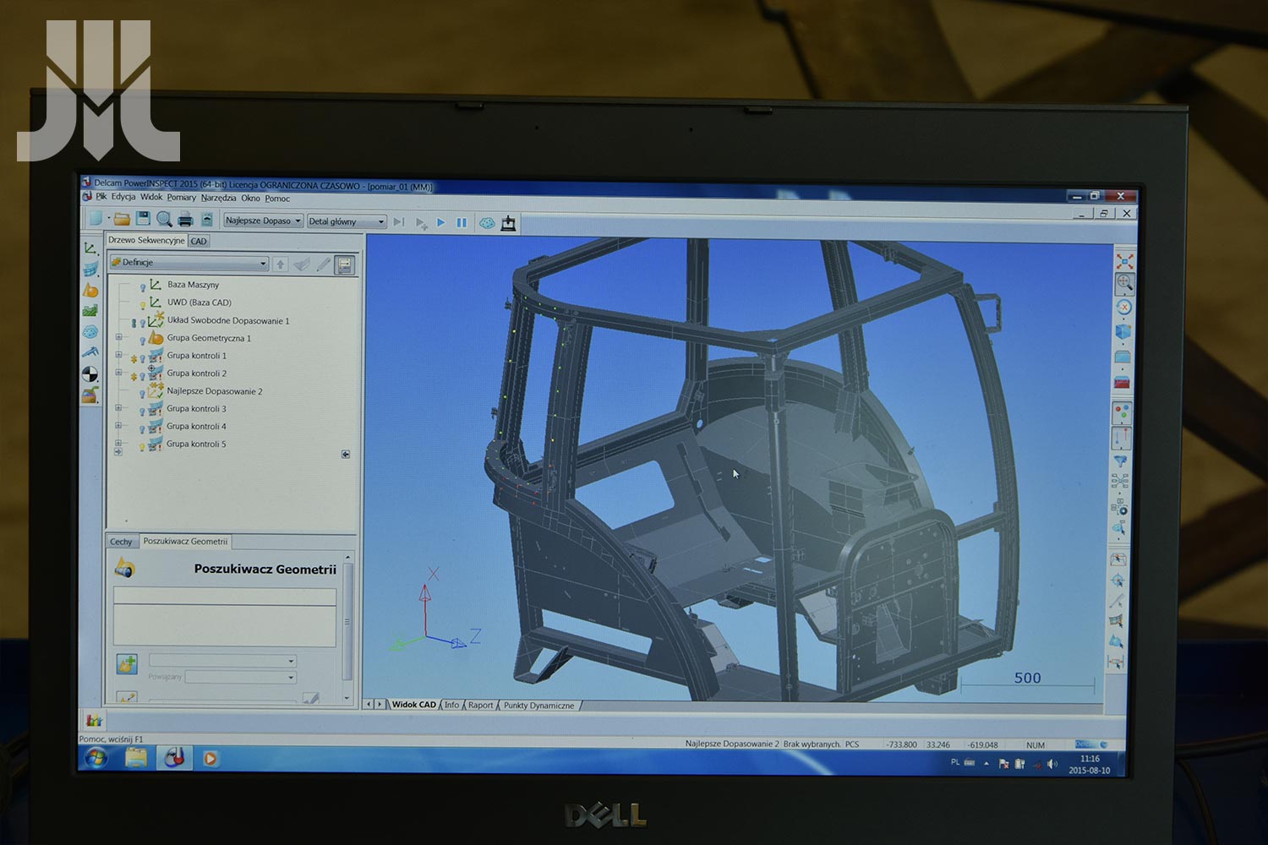This screenshot has width=1268, height=845.
Task: Toggle the light bulb beside Grupa kontroli 5
Action: point(142,447)
